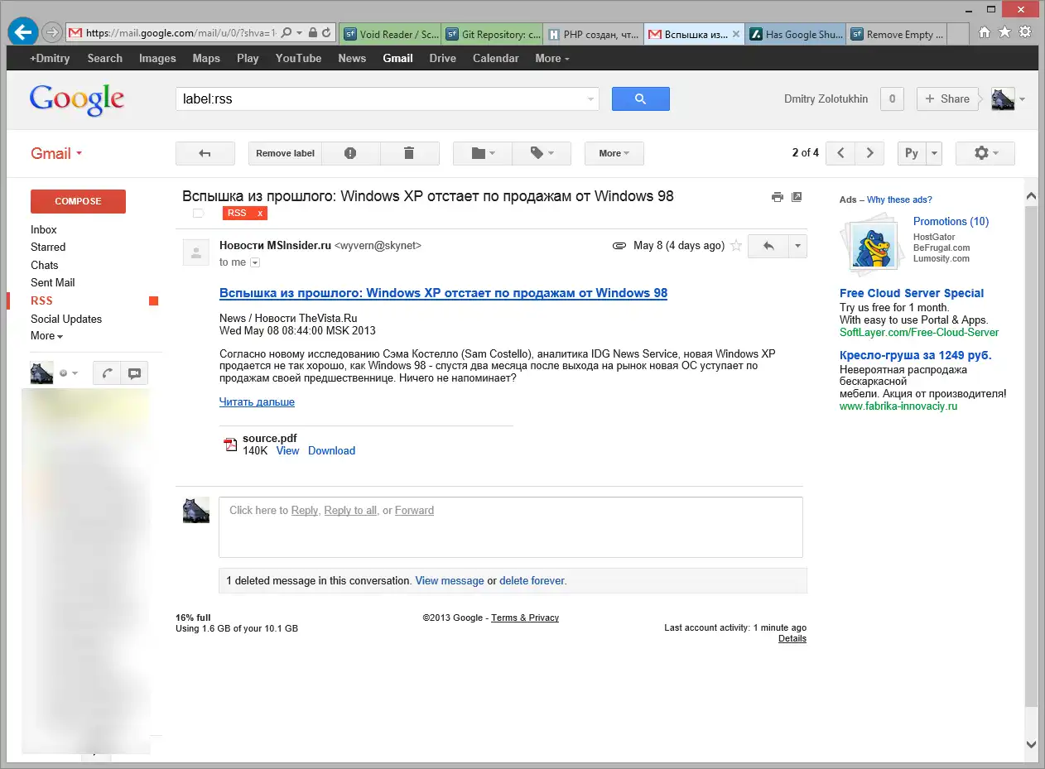Viewport: 1045px width, 769px height.
Task: Click the RSS label color square
Action: click(153, 301)
